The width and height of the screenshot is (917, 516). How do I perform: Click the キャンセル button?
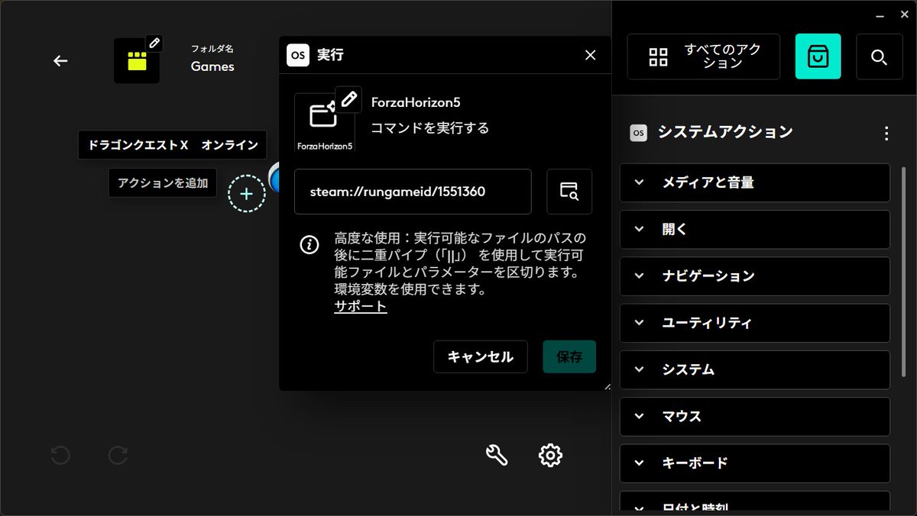pos(481,356)
